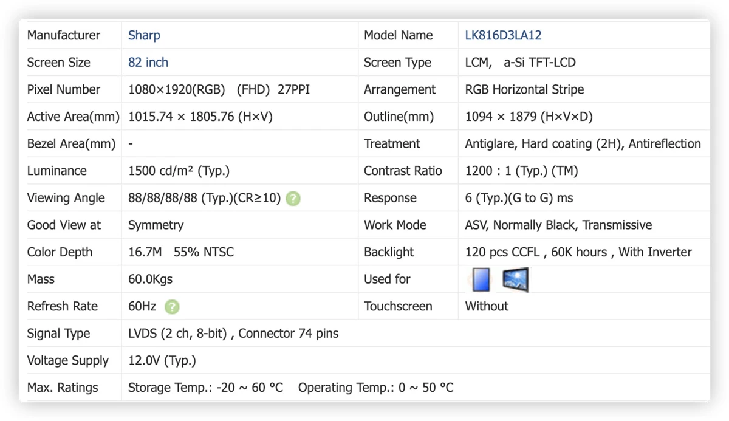Click the Max. Ratings label
Viewport: 729px width, 421px height.
point(63,388)
